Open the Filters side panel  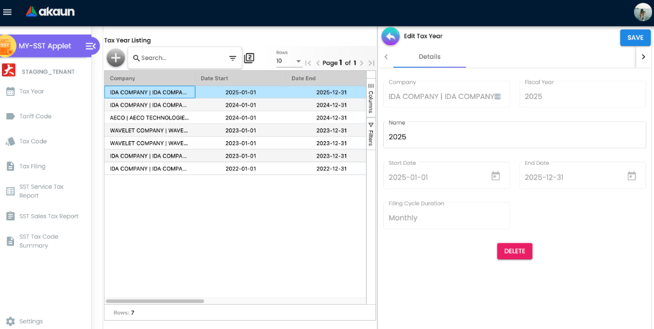point(370,134)
